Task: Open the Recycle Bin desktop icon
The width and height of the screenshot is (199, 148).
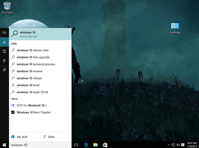Action: tap(7, 7)
